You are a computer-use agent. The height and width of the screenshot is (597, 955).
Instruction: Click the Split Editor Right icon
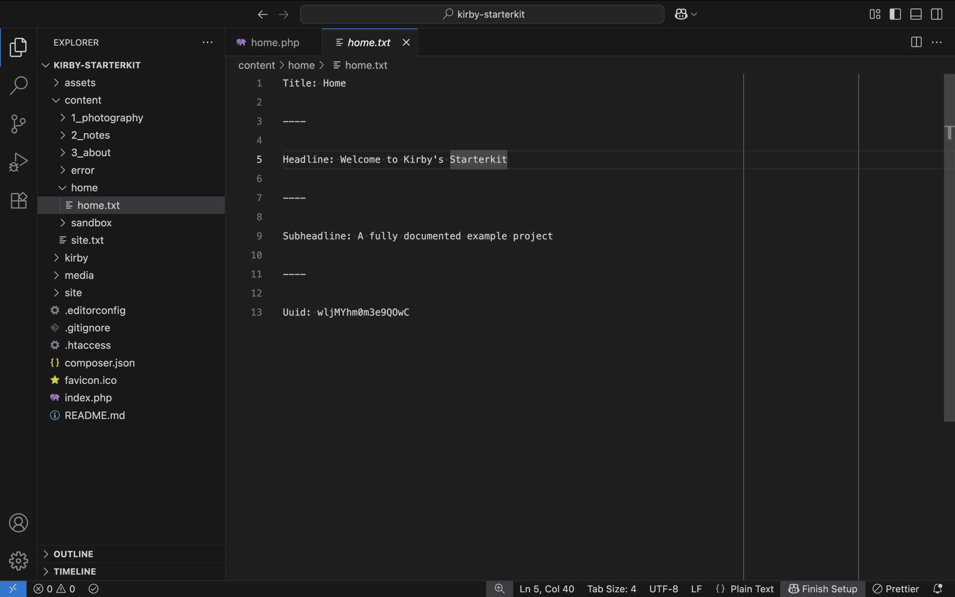tap(916, 42)
